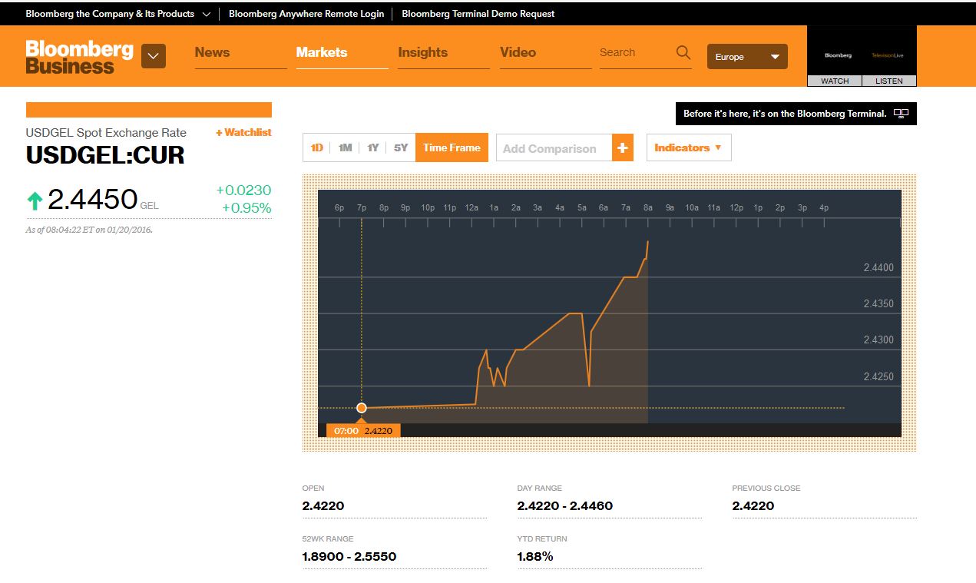Click the Bloomberg Business logo

(80, 57)
